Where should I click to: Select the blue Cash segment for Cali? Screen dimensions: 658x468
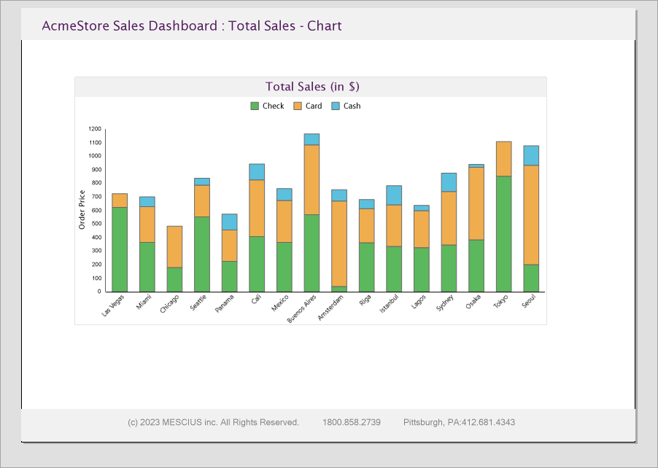click(257, 172)
